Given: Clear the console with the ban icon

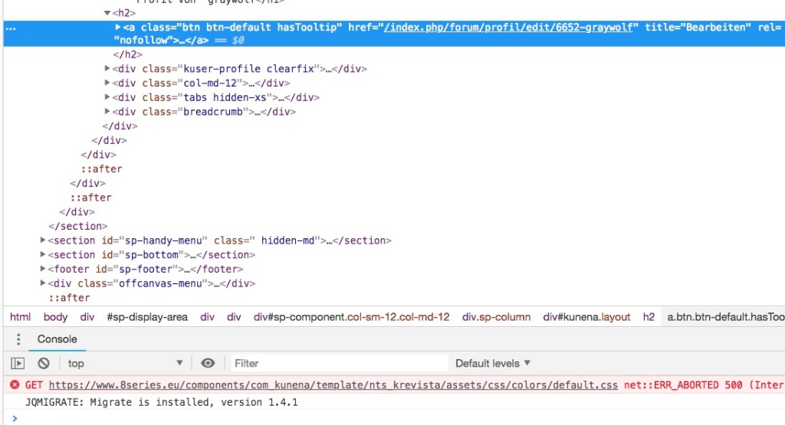Looking at the screenshot, I should [44, 363].
